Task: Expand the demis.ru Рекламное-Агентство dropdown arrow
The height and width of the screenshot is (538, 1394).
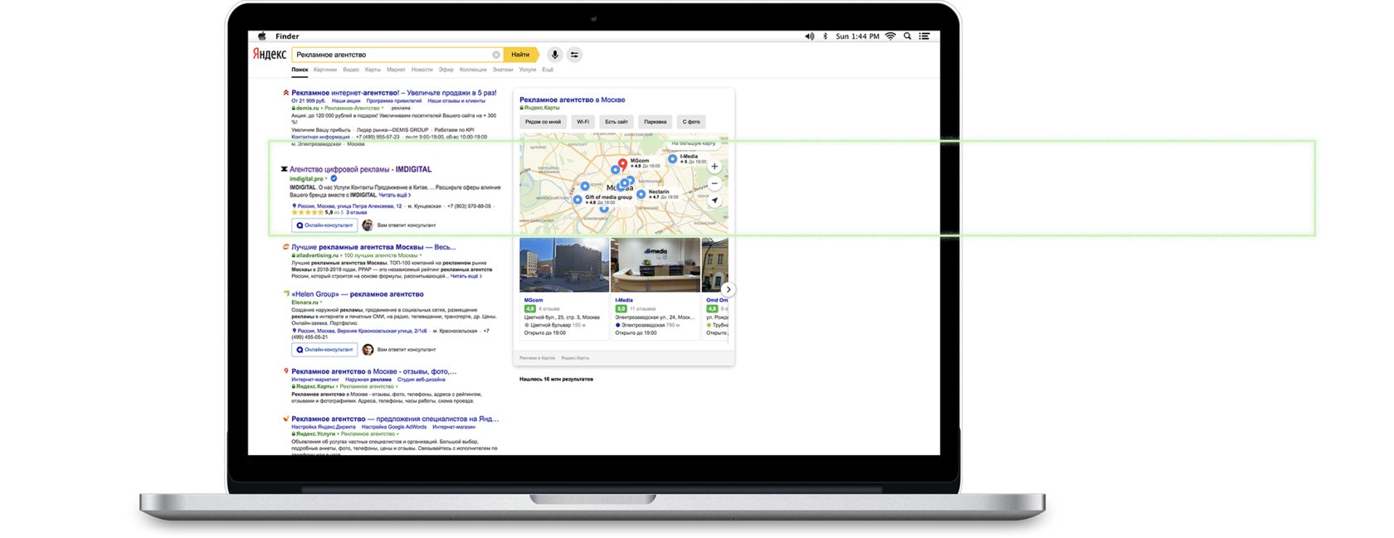Action: pos(383,108)
